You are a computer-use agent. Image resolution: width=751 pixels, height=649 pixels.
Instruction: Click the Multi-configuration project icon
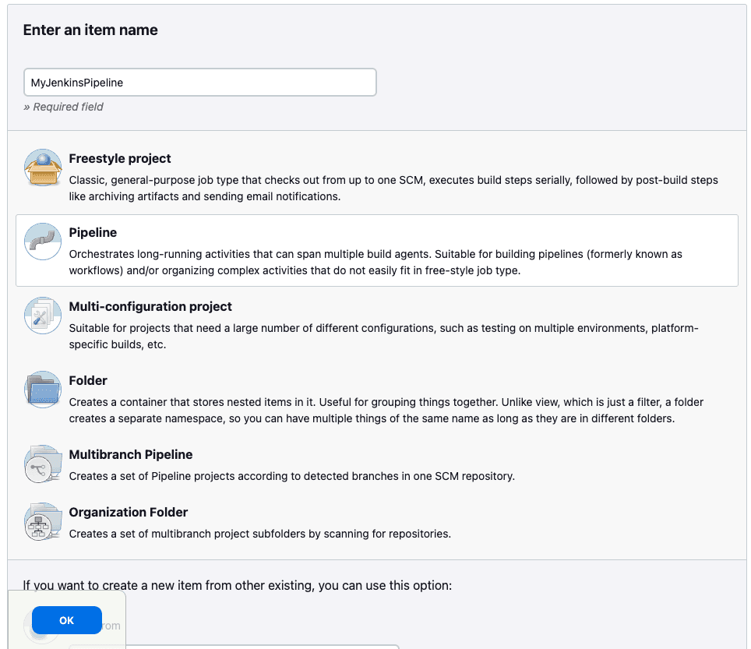42,316
